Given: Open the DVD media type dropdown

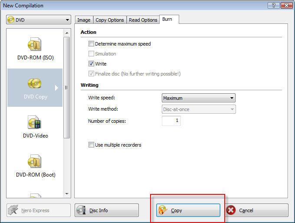Looking at the screenshot, I should (x=39, y=20).
